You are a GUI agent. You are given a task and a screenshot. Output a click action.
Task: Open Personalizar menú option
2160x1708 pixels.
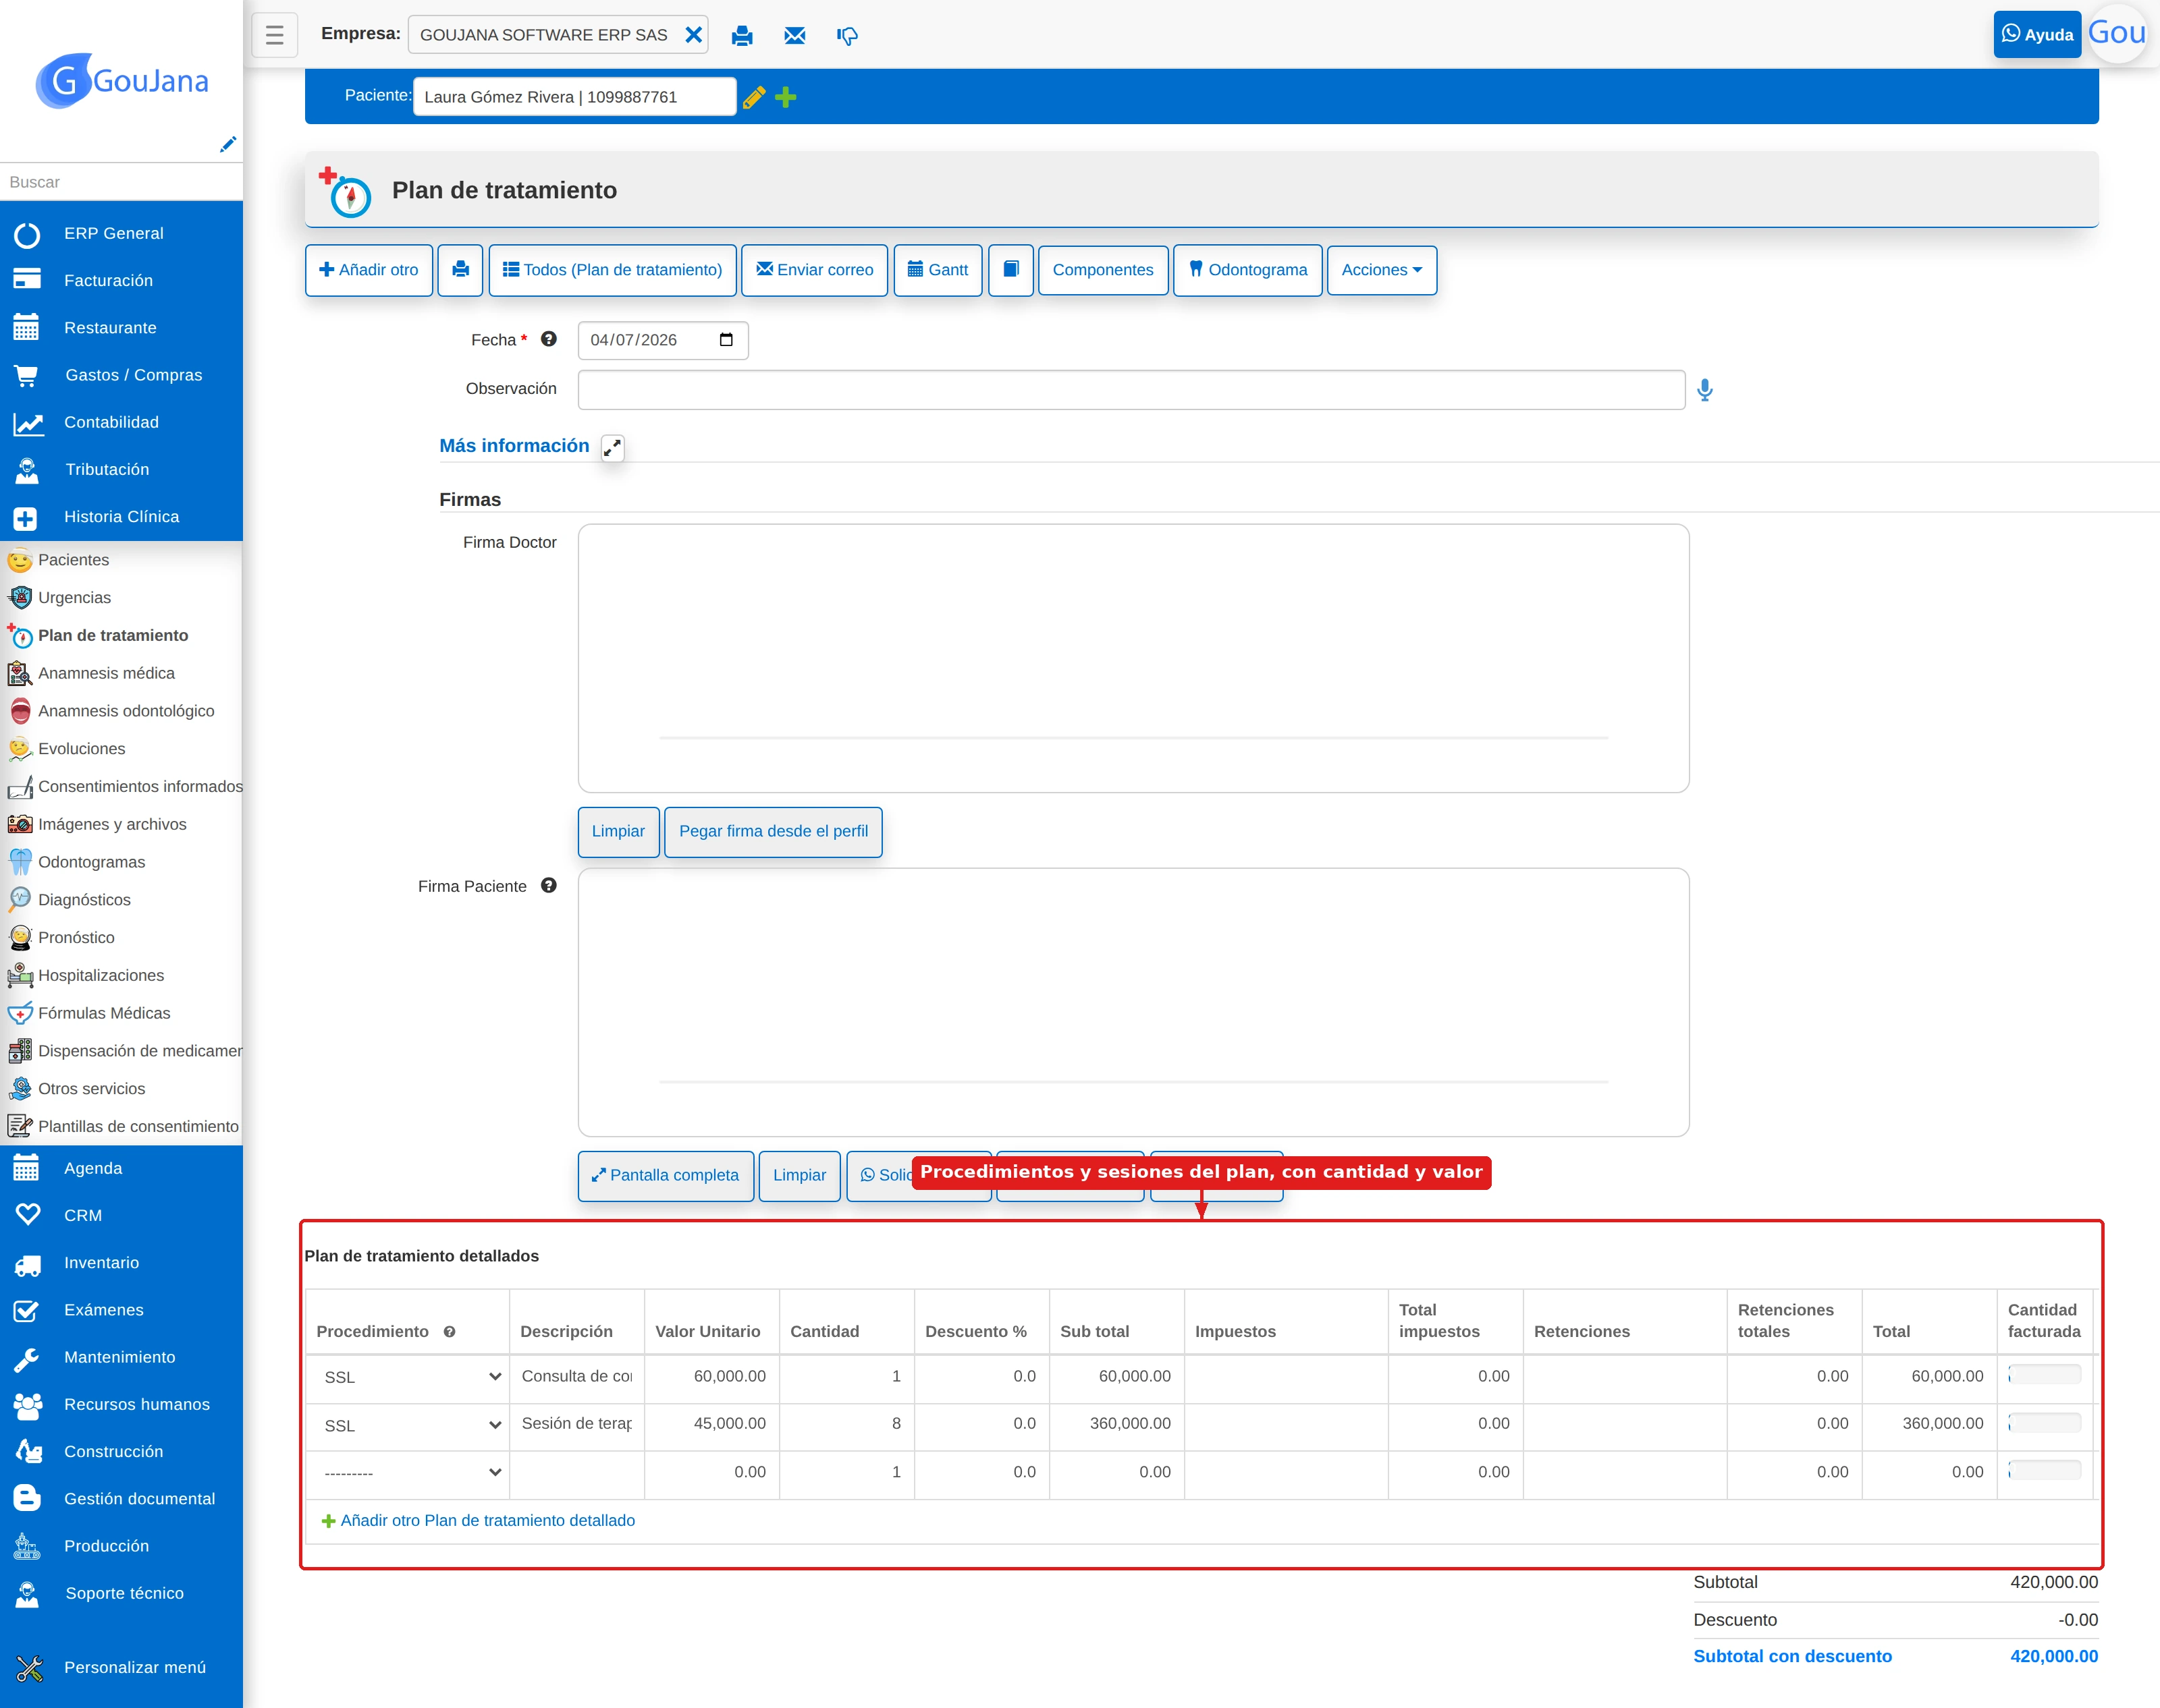pos(121,1667)
